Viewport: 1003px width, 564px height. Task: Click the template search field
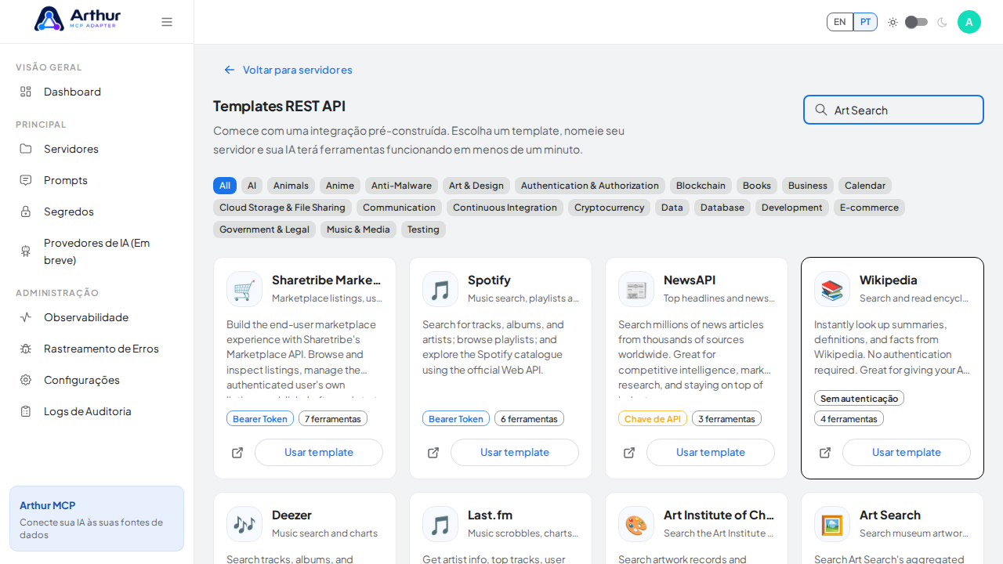click(x=893, y=110)
